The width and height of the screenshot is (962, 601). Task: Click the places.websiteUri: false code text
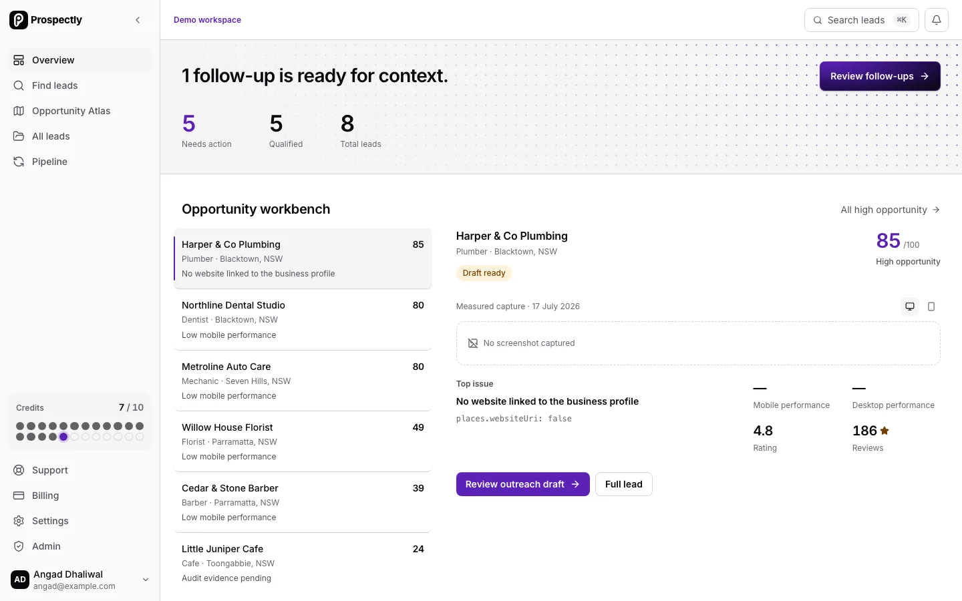pos(514,419)
